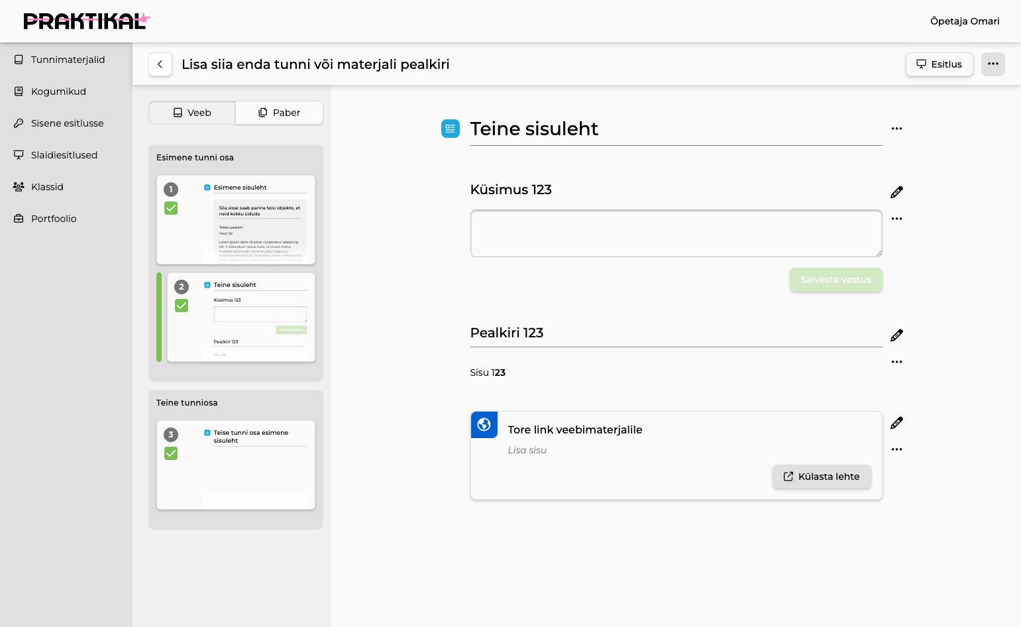Open options menu for Teine sisuleht title
Image resolution: width=1021 pixels, height=627 pixels.
pyautogui.click(x=897, y=129)
